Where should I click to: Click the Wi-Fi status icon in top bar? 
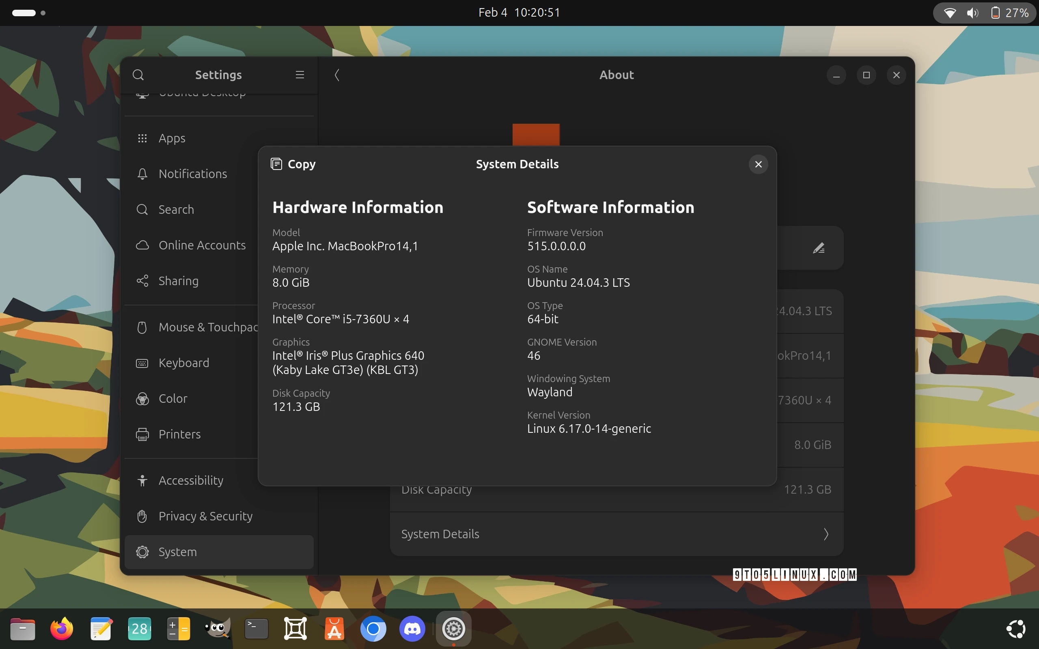pyautogui.click(x=950, y=13)
